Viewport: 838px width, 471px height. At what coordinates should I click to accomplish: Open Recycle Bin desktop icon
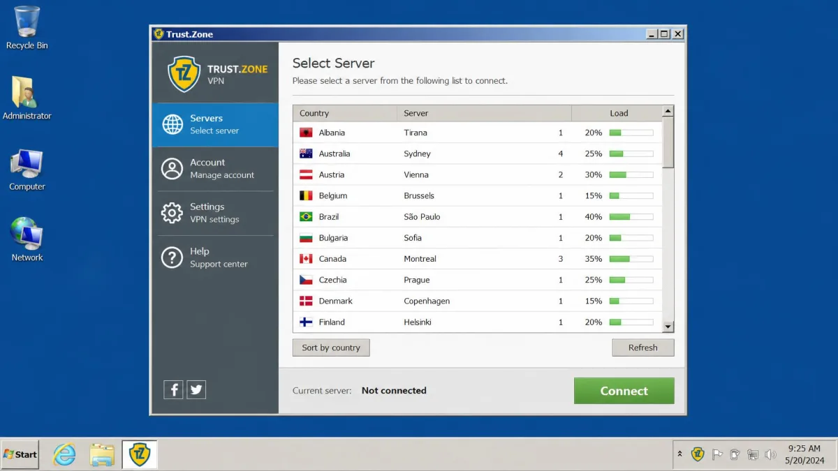(x=27, y=29)
